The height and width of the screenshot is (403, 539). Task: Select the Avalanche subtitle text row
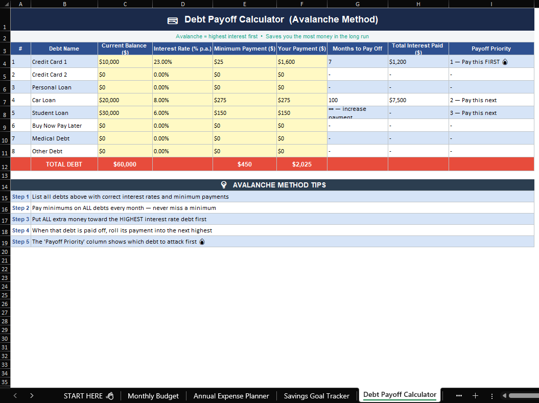click(x=272, y=36)
